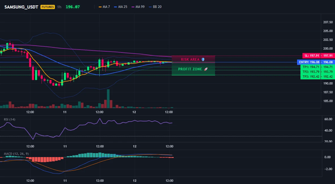Toggle the MA 25 legend item
The image size is (335, 184).
(x=121, y=7)
